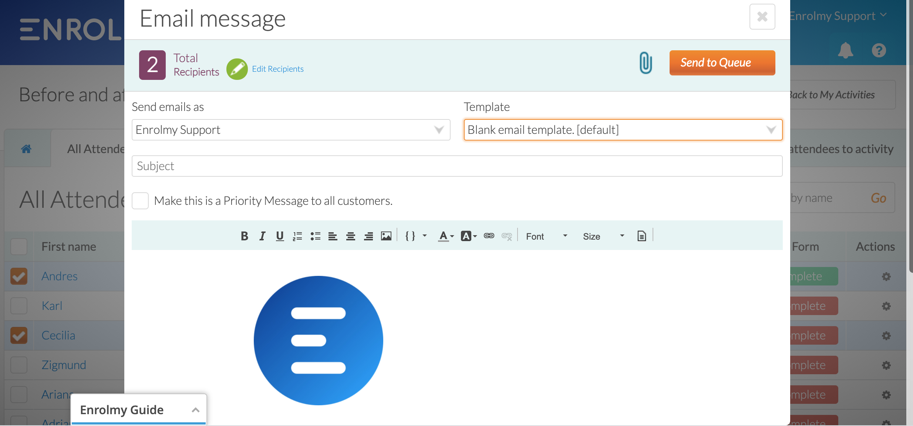913x426 pixels.
Task: Click the green pencil edit icon
Action: 237,69
